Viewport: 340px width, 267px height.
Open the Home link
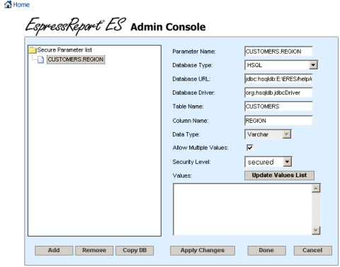[21, 5]
